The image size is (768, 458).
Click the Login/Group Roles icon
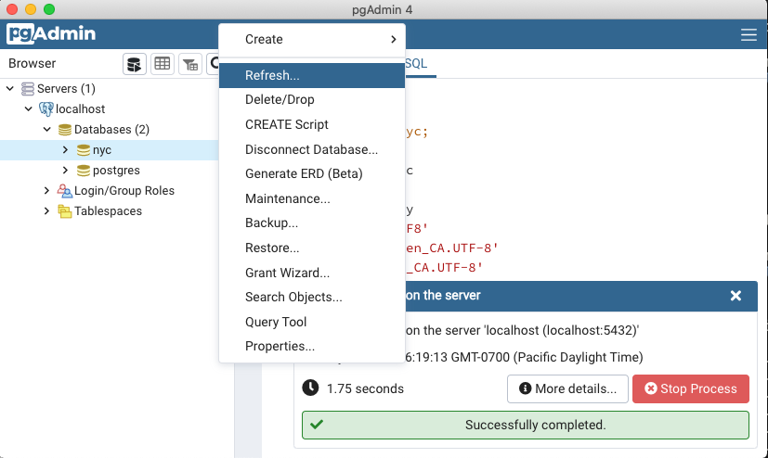[65, 191]
